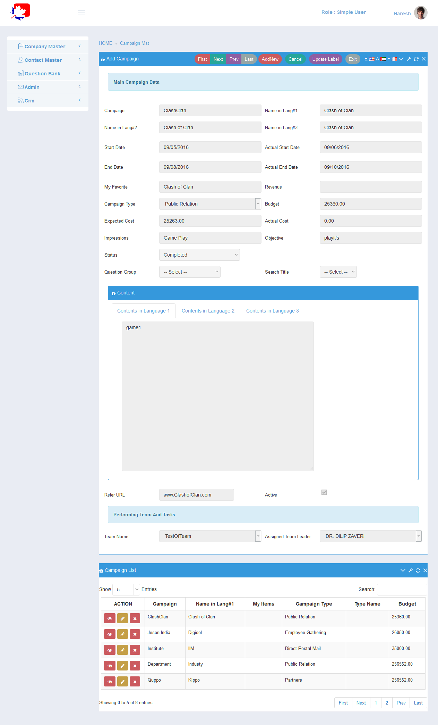View the Jeson India campaign row
This screenshot has width=438, height=725.
110,634
